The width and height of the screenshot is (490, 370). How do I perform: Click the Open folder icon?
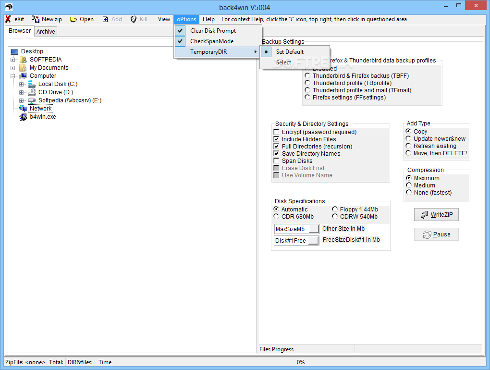click(73, 19)
